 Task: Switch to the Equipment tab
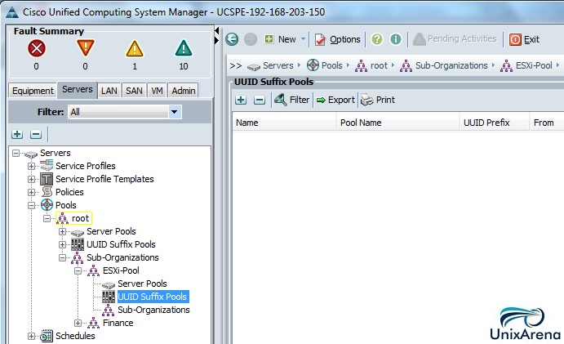[33, 91]
